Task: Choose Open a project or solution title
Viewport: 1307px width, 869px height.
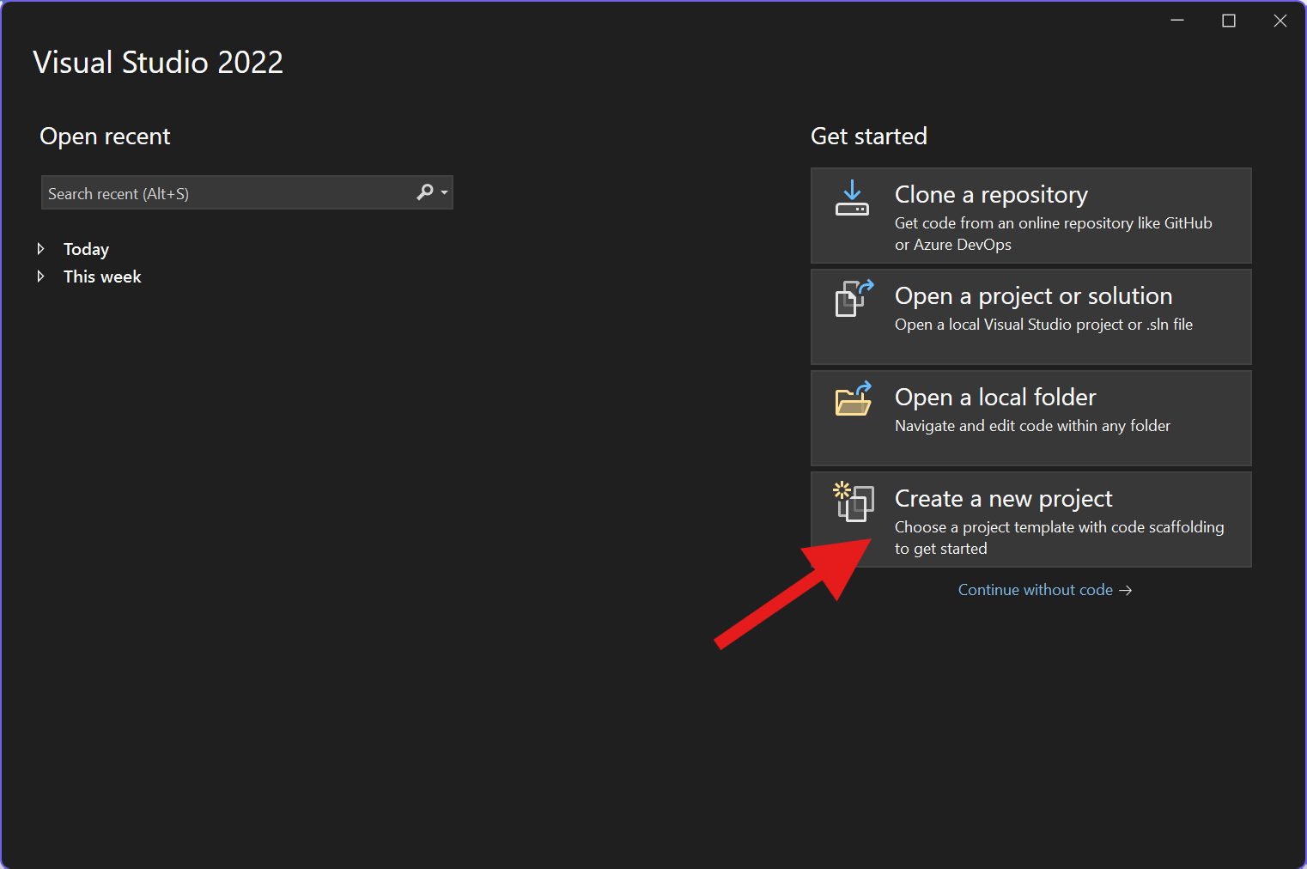Action: pyautogui.click(x=1033, y=296)
